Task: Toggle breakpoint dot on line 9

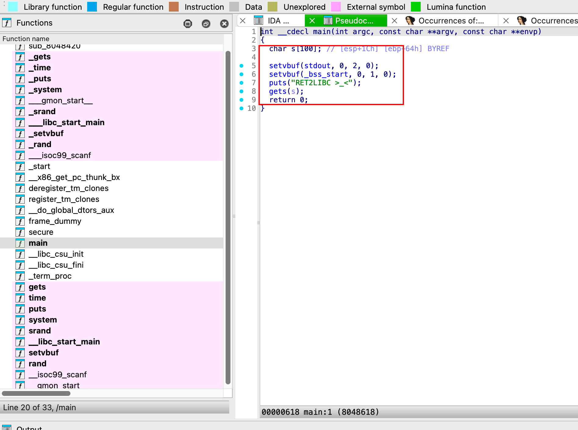Action: coord(241,100)
